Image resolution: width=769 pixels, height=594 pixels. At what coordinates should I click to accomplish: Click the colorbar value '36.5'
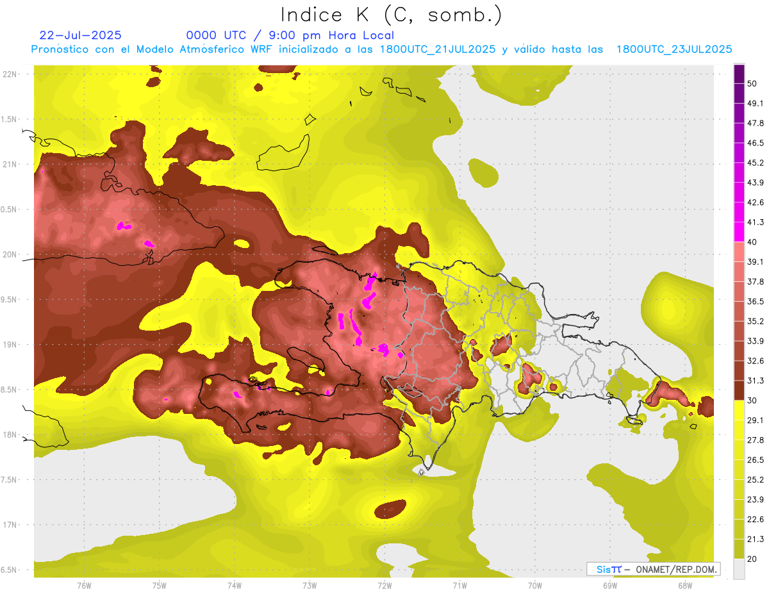pyautogui.click(x=756, y=301)
